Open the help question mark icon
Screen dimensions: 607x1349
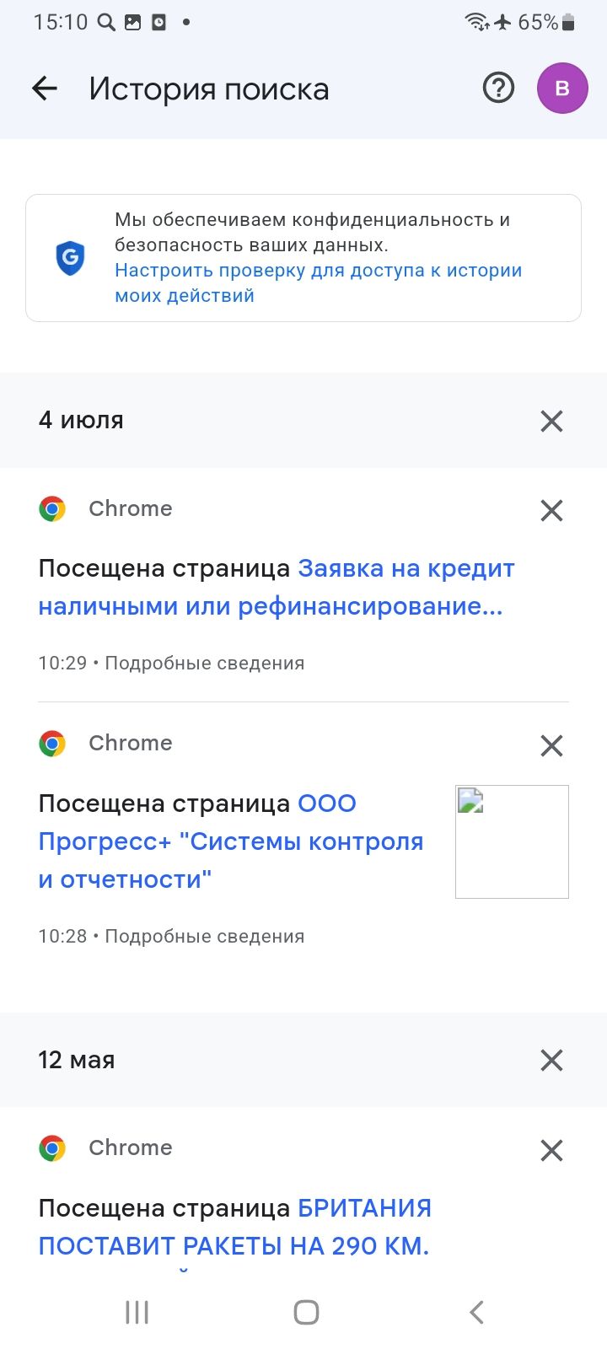[498, 88]
